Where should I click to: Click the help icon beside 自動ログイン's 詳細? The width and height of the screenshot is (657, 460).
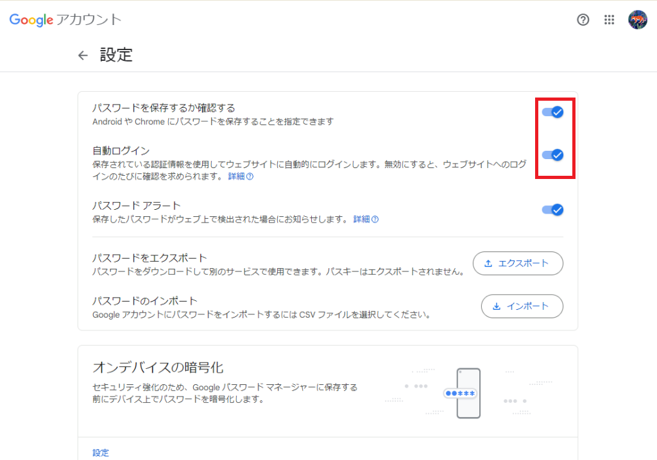pyautogui.click(x=250, y=176)
